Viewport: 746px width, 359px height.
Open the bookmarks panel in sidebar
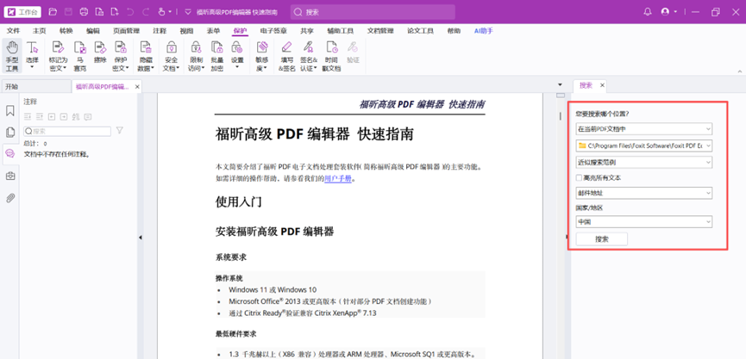(x=10, y=111)
